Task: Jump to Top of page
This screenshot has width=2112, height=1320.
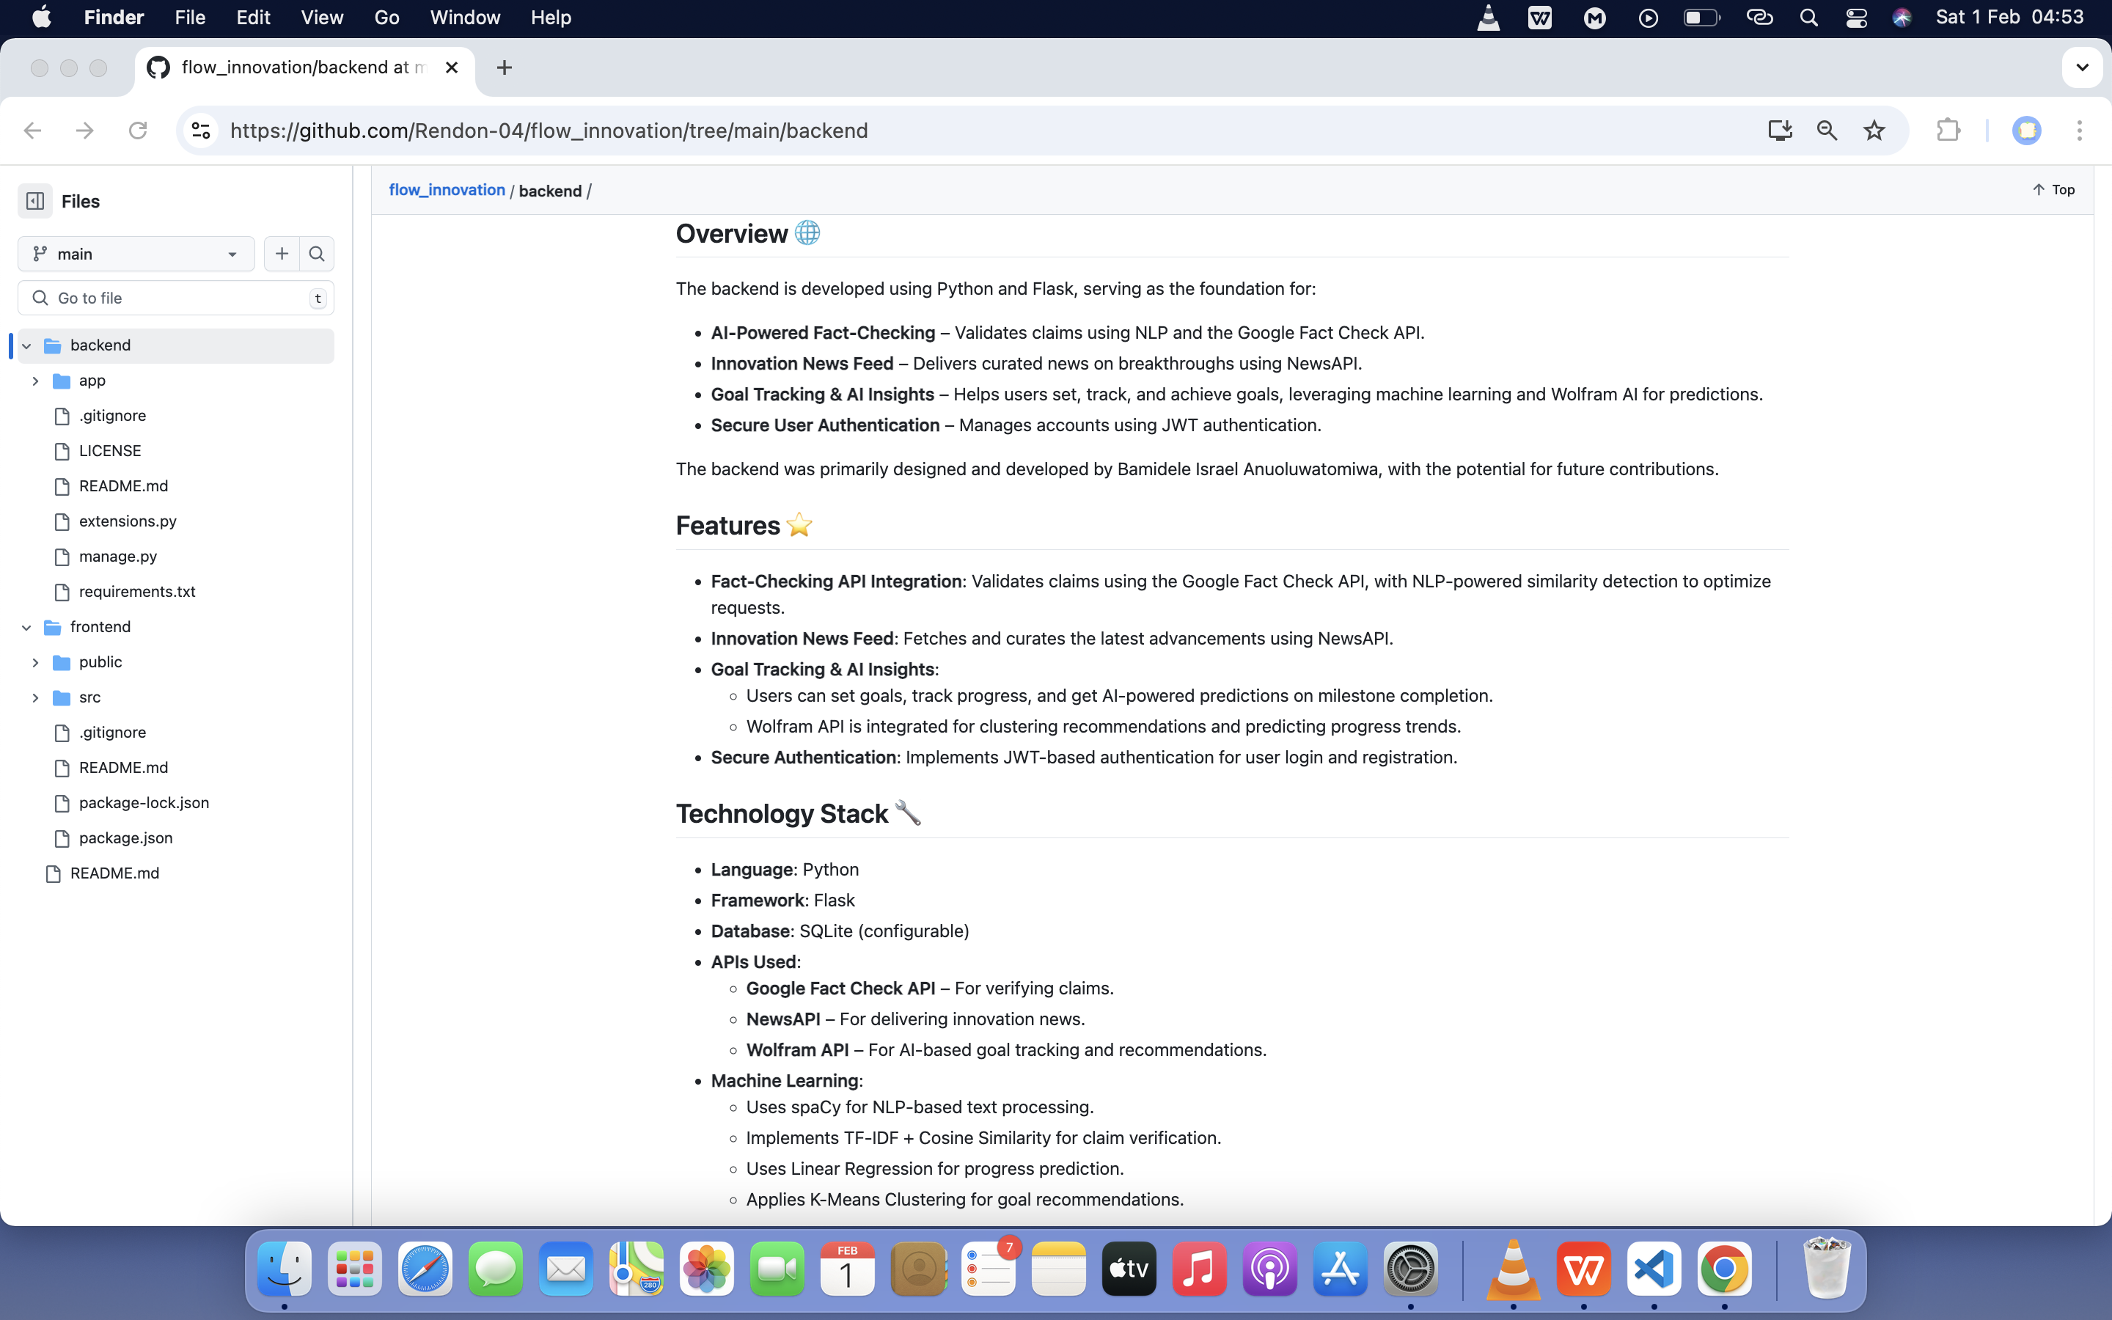Action: tap(2053, 189)
